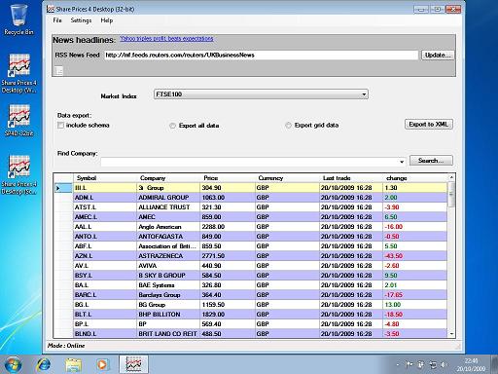The width and height of the screenshot is (498, 374).
Task: Open the Recycle Bin desktop icon
Action: pyautogui.click(x=18, y=19)
